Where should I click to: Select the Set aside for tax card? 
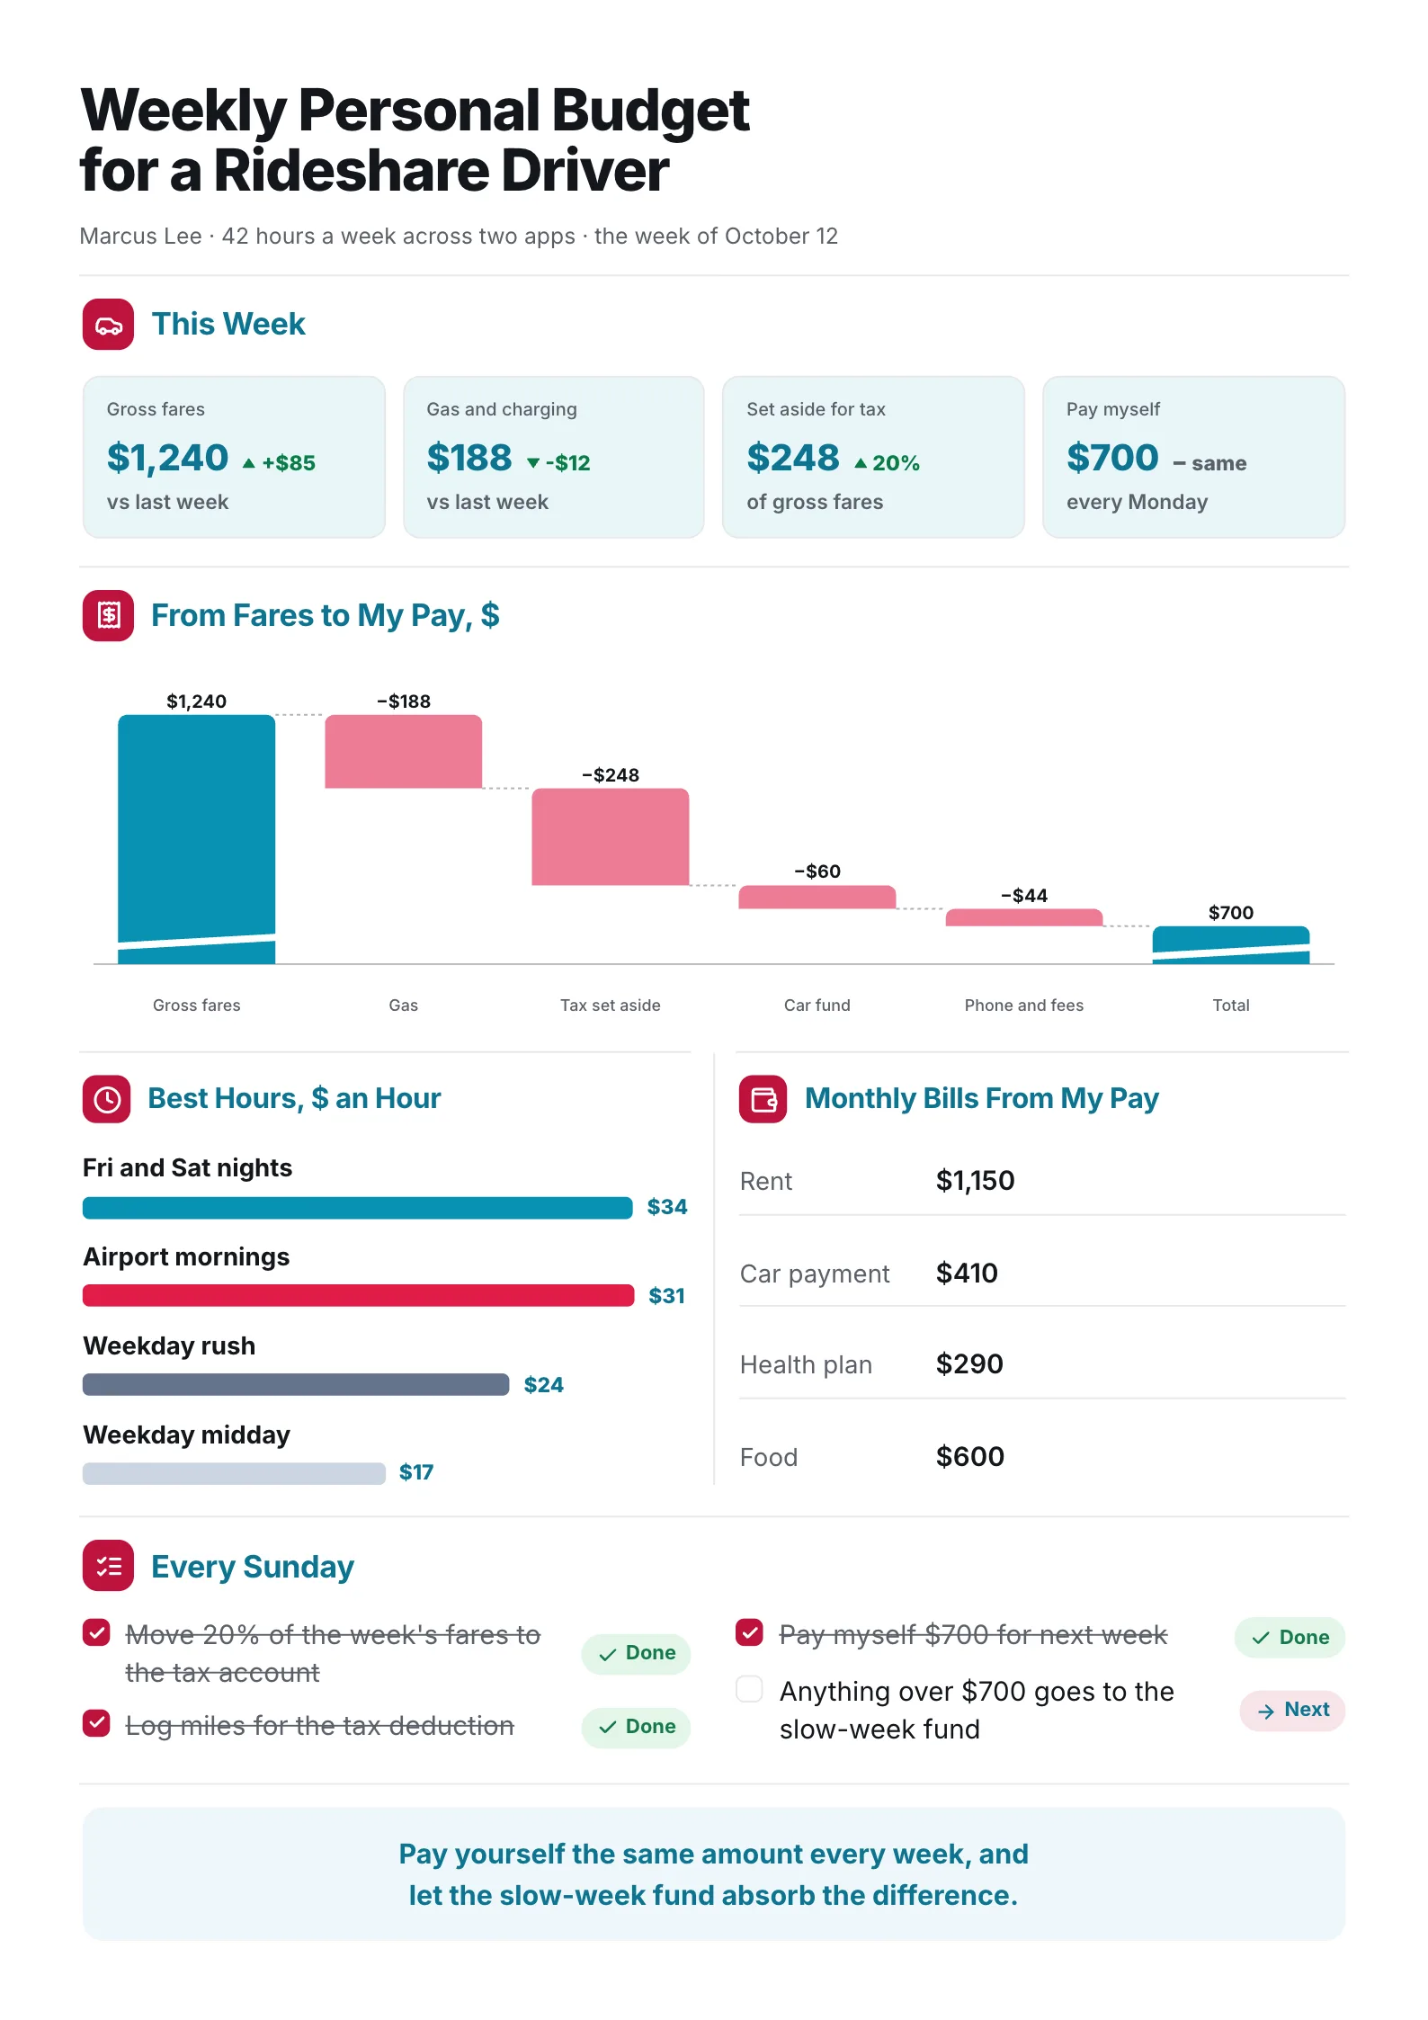tap(874, 457)
